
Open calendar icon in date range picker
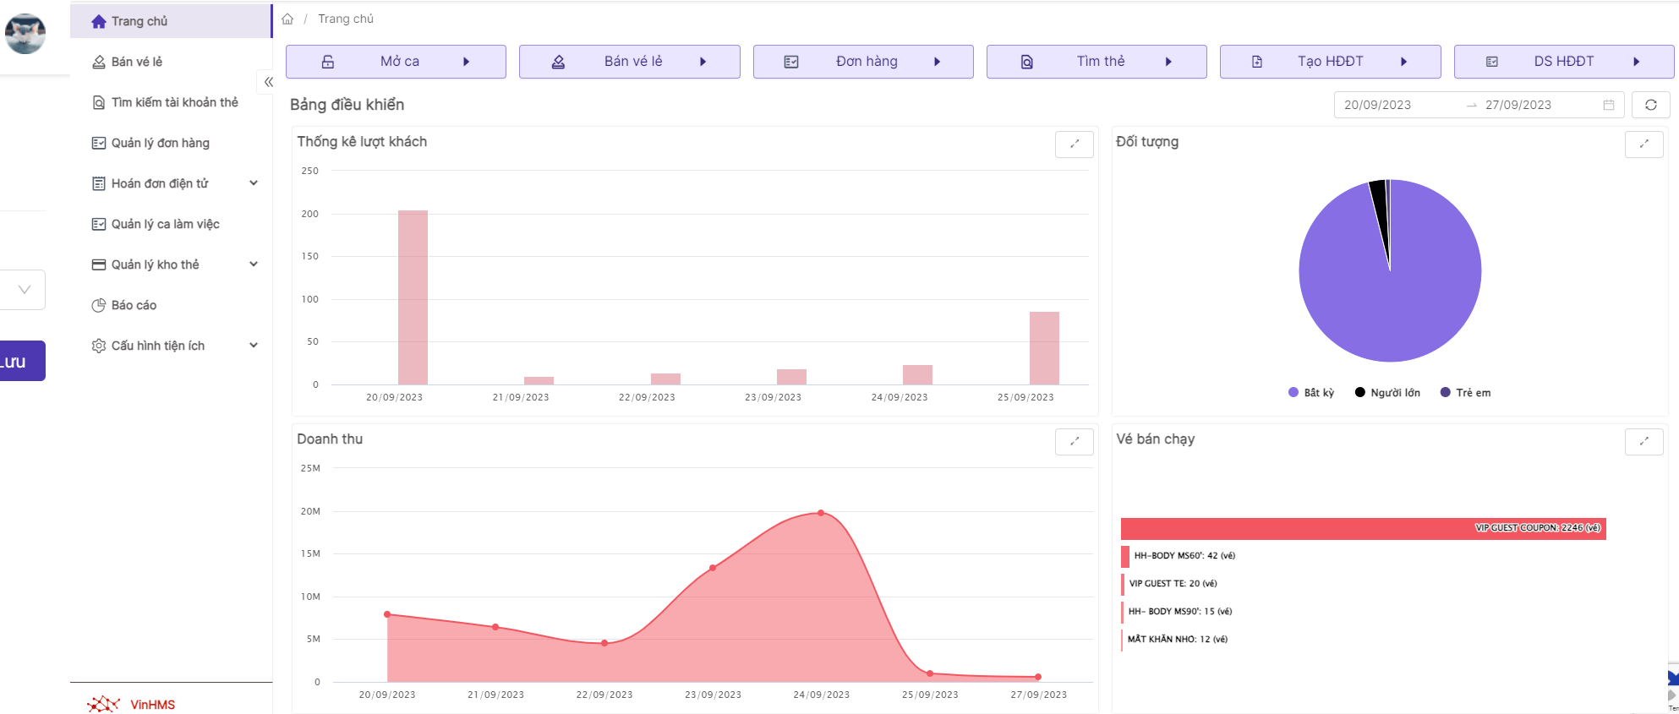point(1608,105)
